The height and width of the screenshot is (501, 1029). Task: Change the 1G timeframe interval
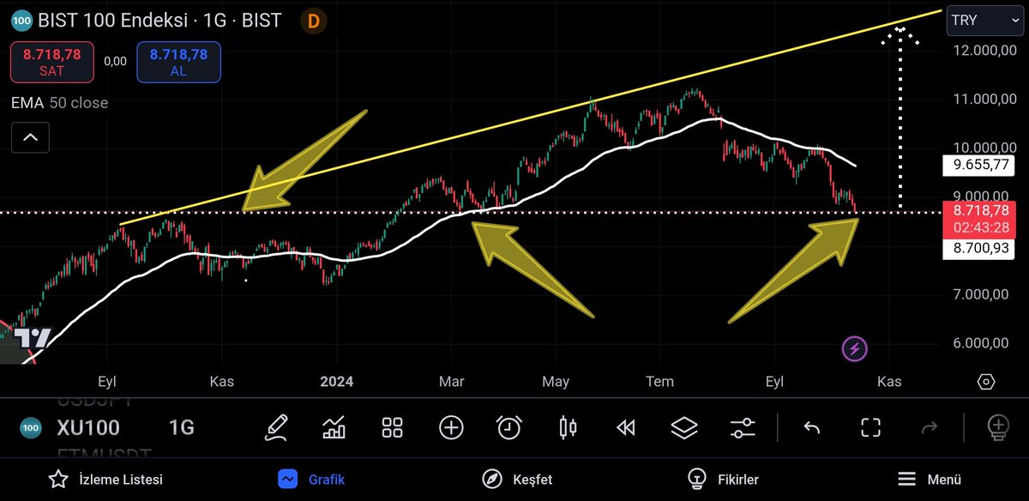tap(181, 427)
